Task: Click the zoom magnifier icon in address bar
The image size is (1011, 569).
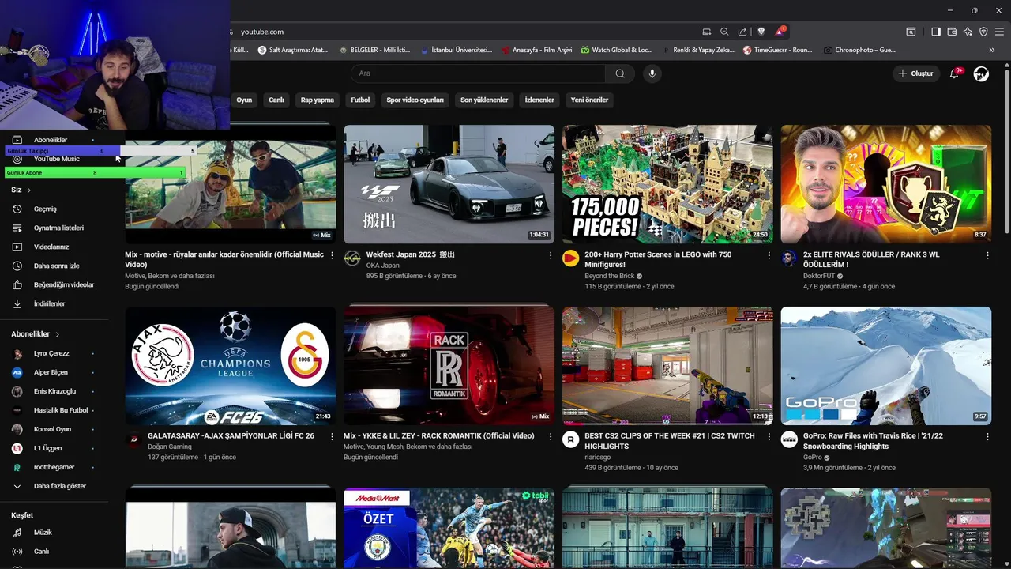Action: point(724,32)
